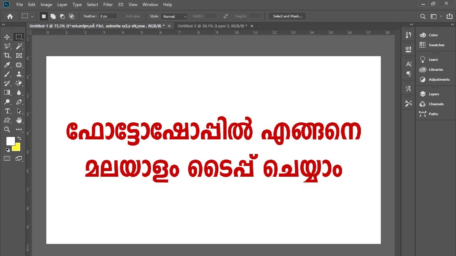Switch to the Untitled-2 document tab

pyautogui.click(x=212, y=26)
